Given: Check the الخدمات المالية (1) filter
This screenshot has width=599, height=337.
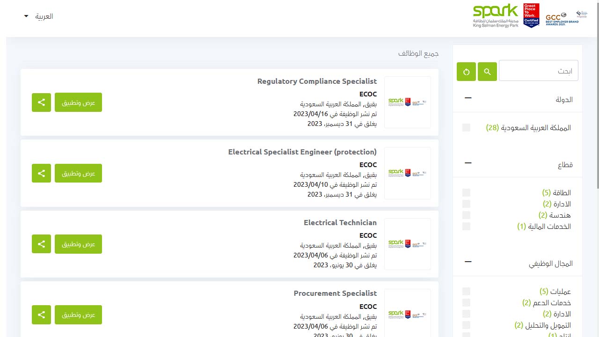Looking at the screenshot, I should click(466, 226).
